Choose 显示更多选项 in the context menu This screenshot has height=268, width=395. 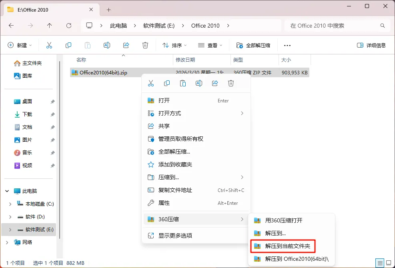click(196, 236)
